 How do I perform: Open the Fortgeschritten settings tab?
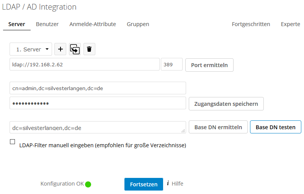[x=251, y=24]
